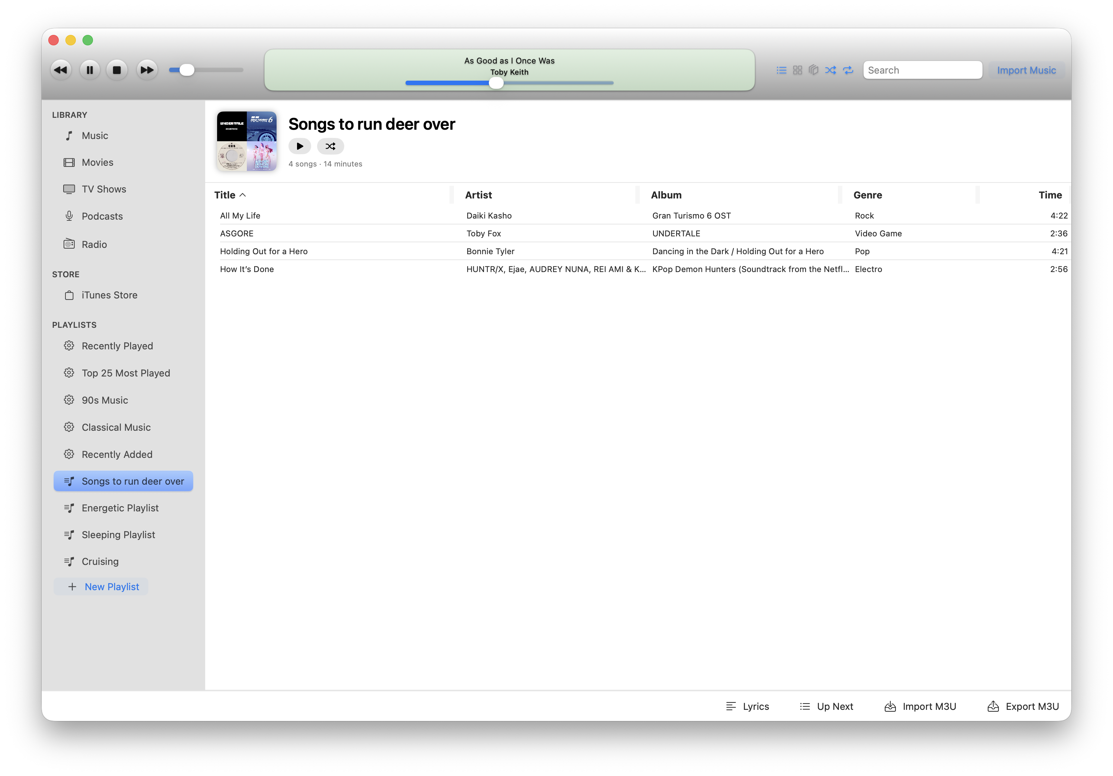Image resolution: width=1113 pixels, height=776 pixels.
Task: Shuffle the playlist with the button under its title
Action: click(330, 146)
